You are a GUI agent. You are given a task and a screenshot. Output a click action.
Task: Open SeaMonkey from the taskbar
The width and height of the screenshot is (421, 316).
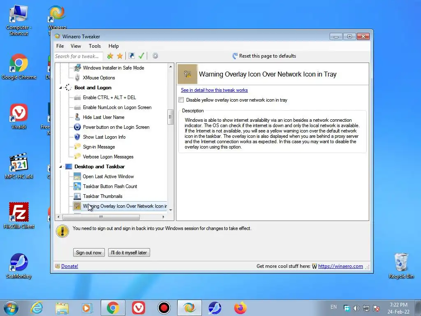[215, 308]
